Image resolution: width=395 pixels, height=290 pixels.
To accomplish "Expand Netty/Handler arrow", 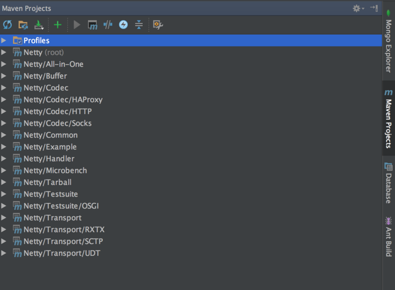I will click(4, 158).
